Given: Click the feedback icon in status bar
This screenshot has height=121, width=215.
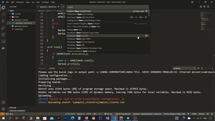Looking at the screenshot, I should coord(208,114).
